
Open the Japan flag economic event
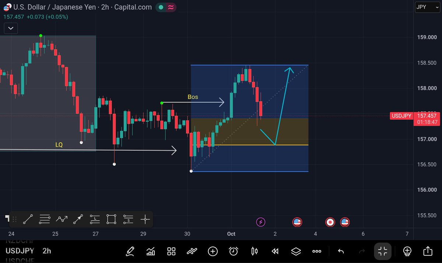point(330,222)
